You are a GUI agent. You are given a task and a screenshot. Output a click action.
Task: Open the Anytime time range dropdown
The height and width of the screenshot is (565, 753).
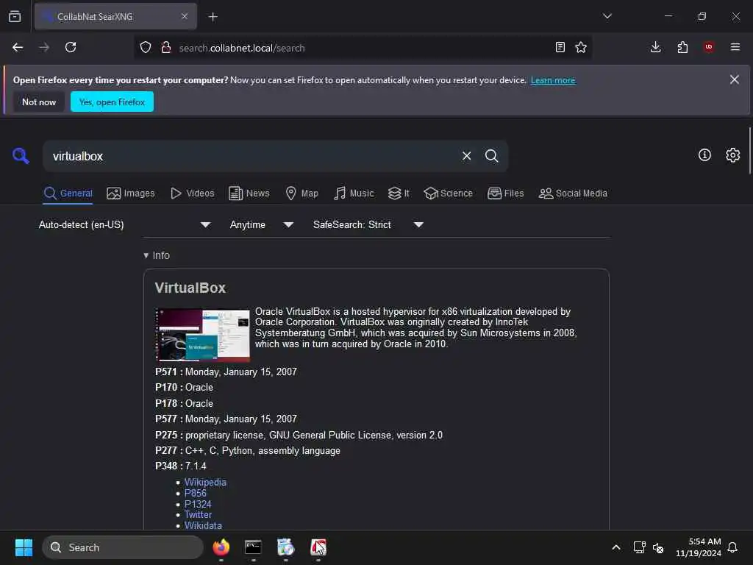261,225
